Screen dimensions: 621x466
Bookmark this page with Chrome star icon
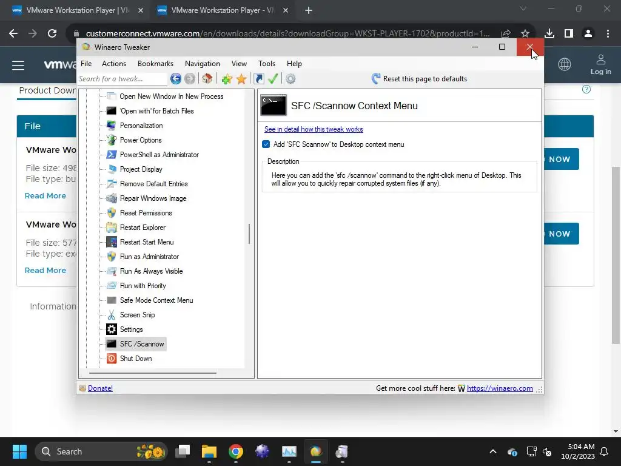[x=525, y=33]
